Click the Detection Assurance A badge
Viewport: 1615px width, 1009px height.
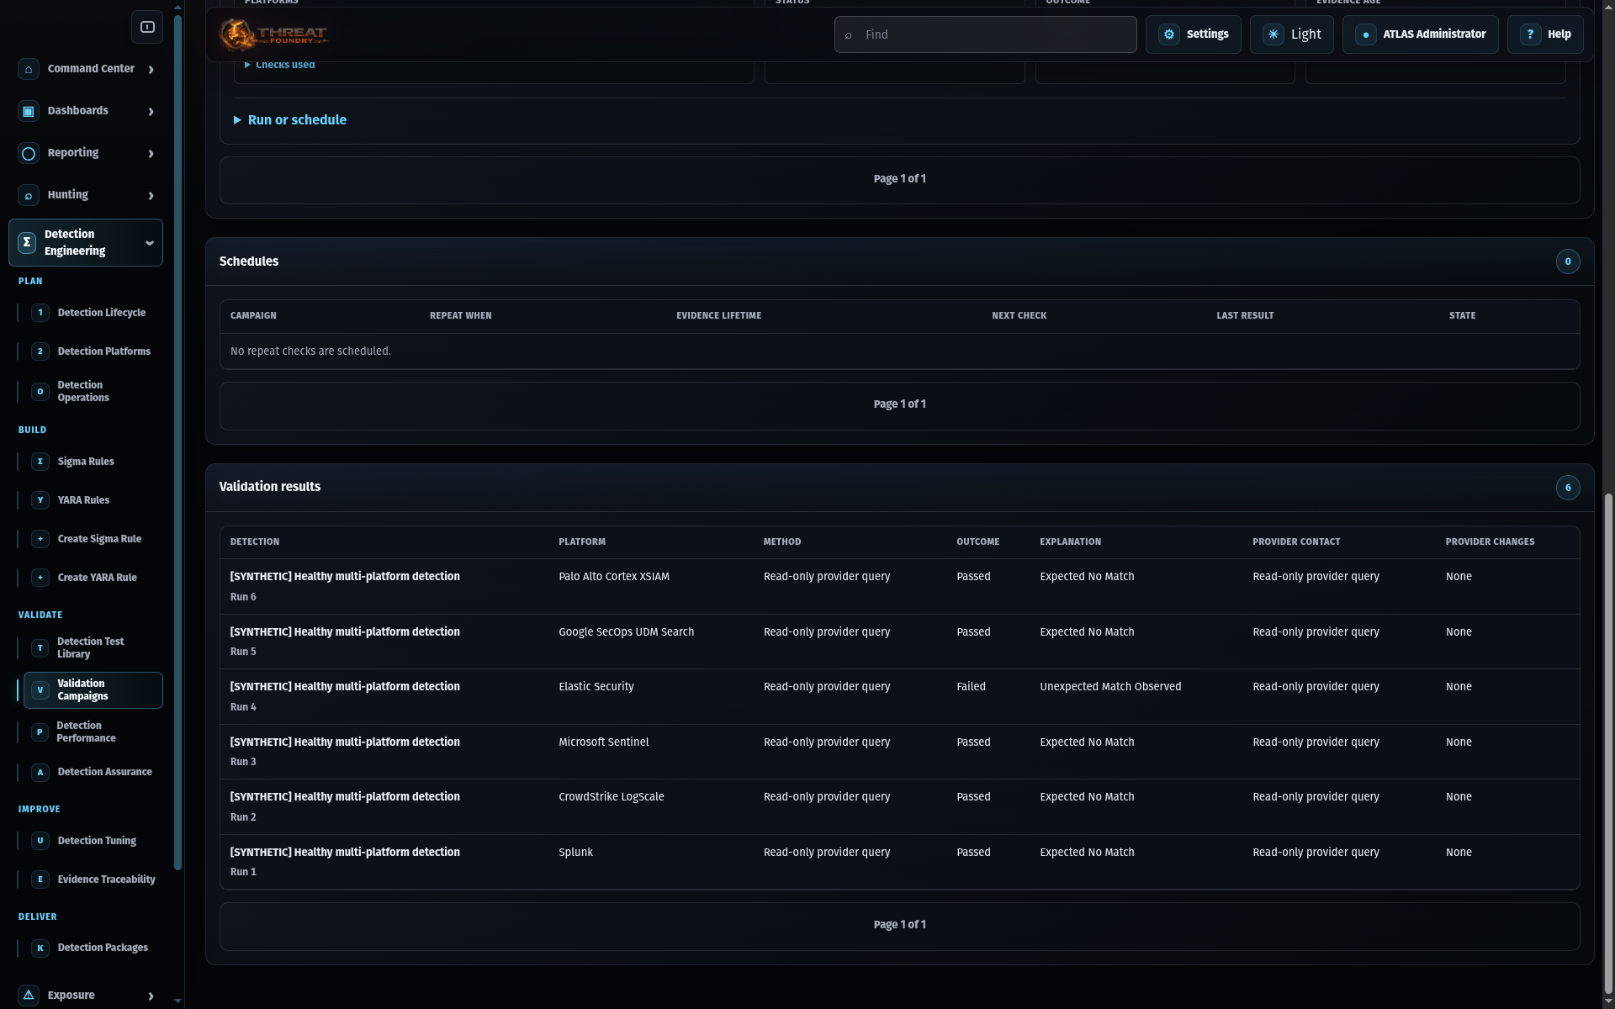[40, 772]
